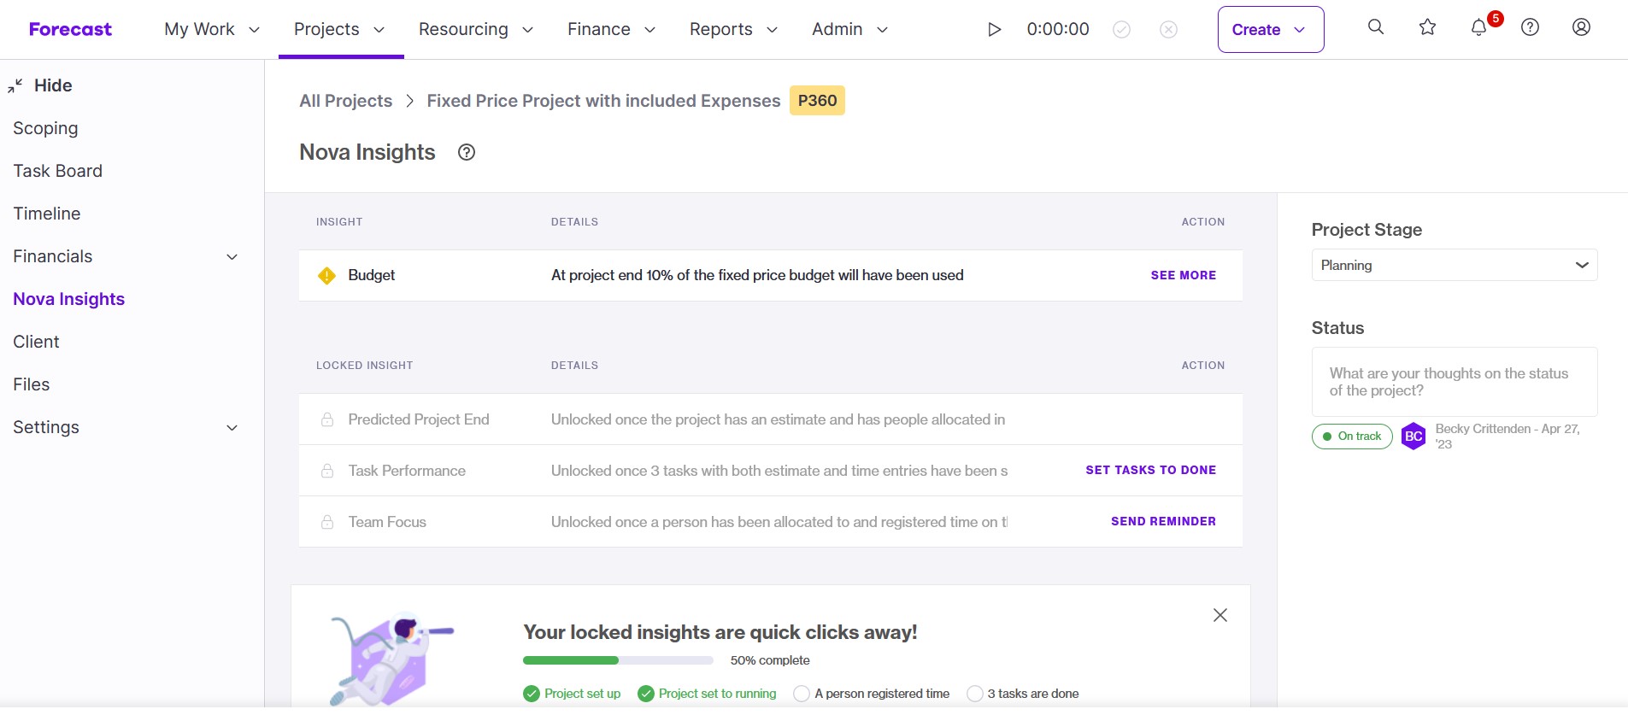Image resolution: width=1628 pixels, height=715 pixels.
Task: Click Fixed Price Project breadcrumb
Action: point(603,101)
